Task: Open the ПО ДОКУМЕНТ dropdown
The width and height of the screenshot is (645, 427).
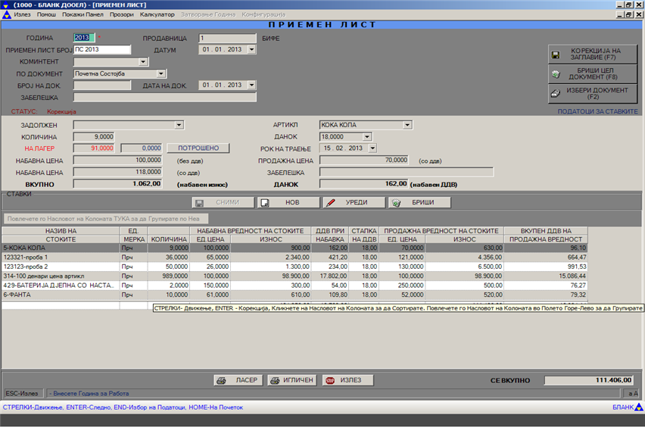Action: [x=161, y=73]
